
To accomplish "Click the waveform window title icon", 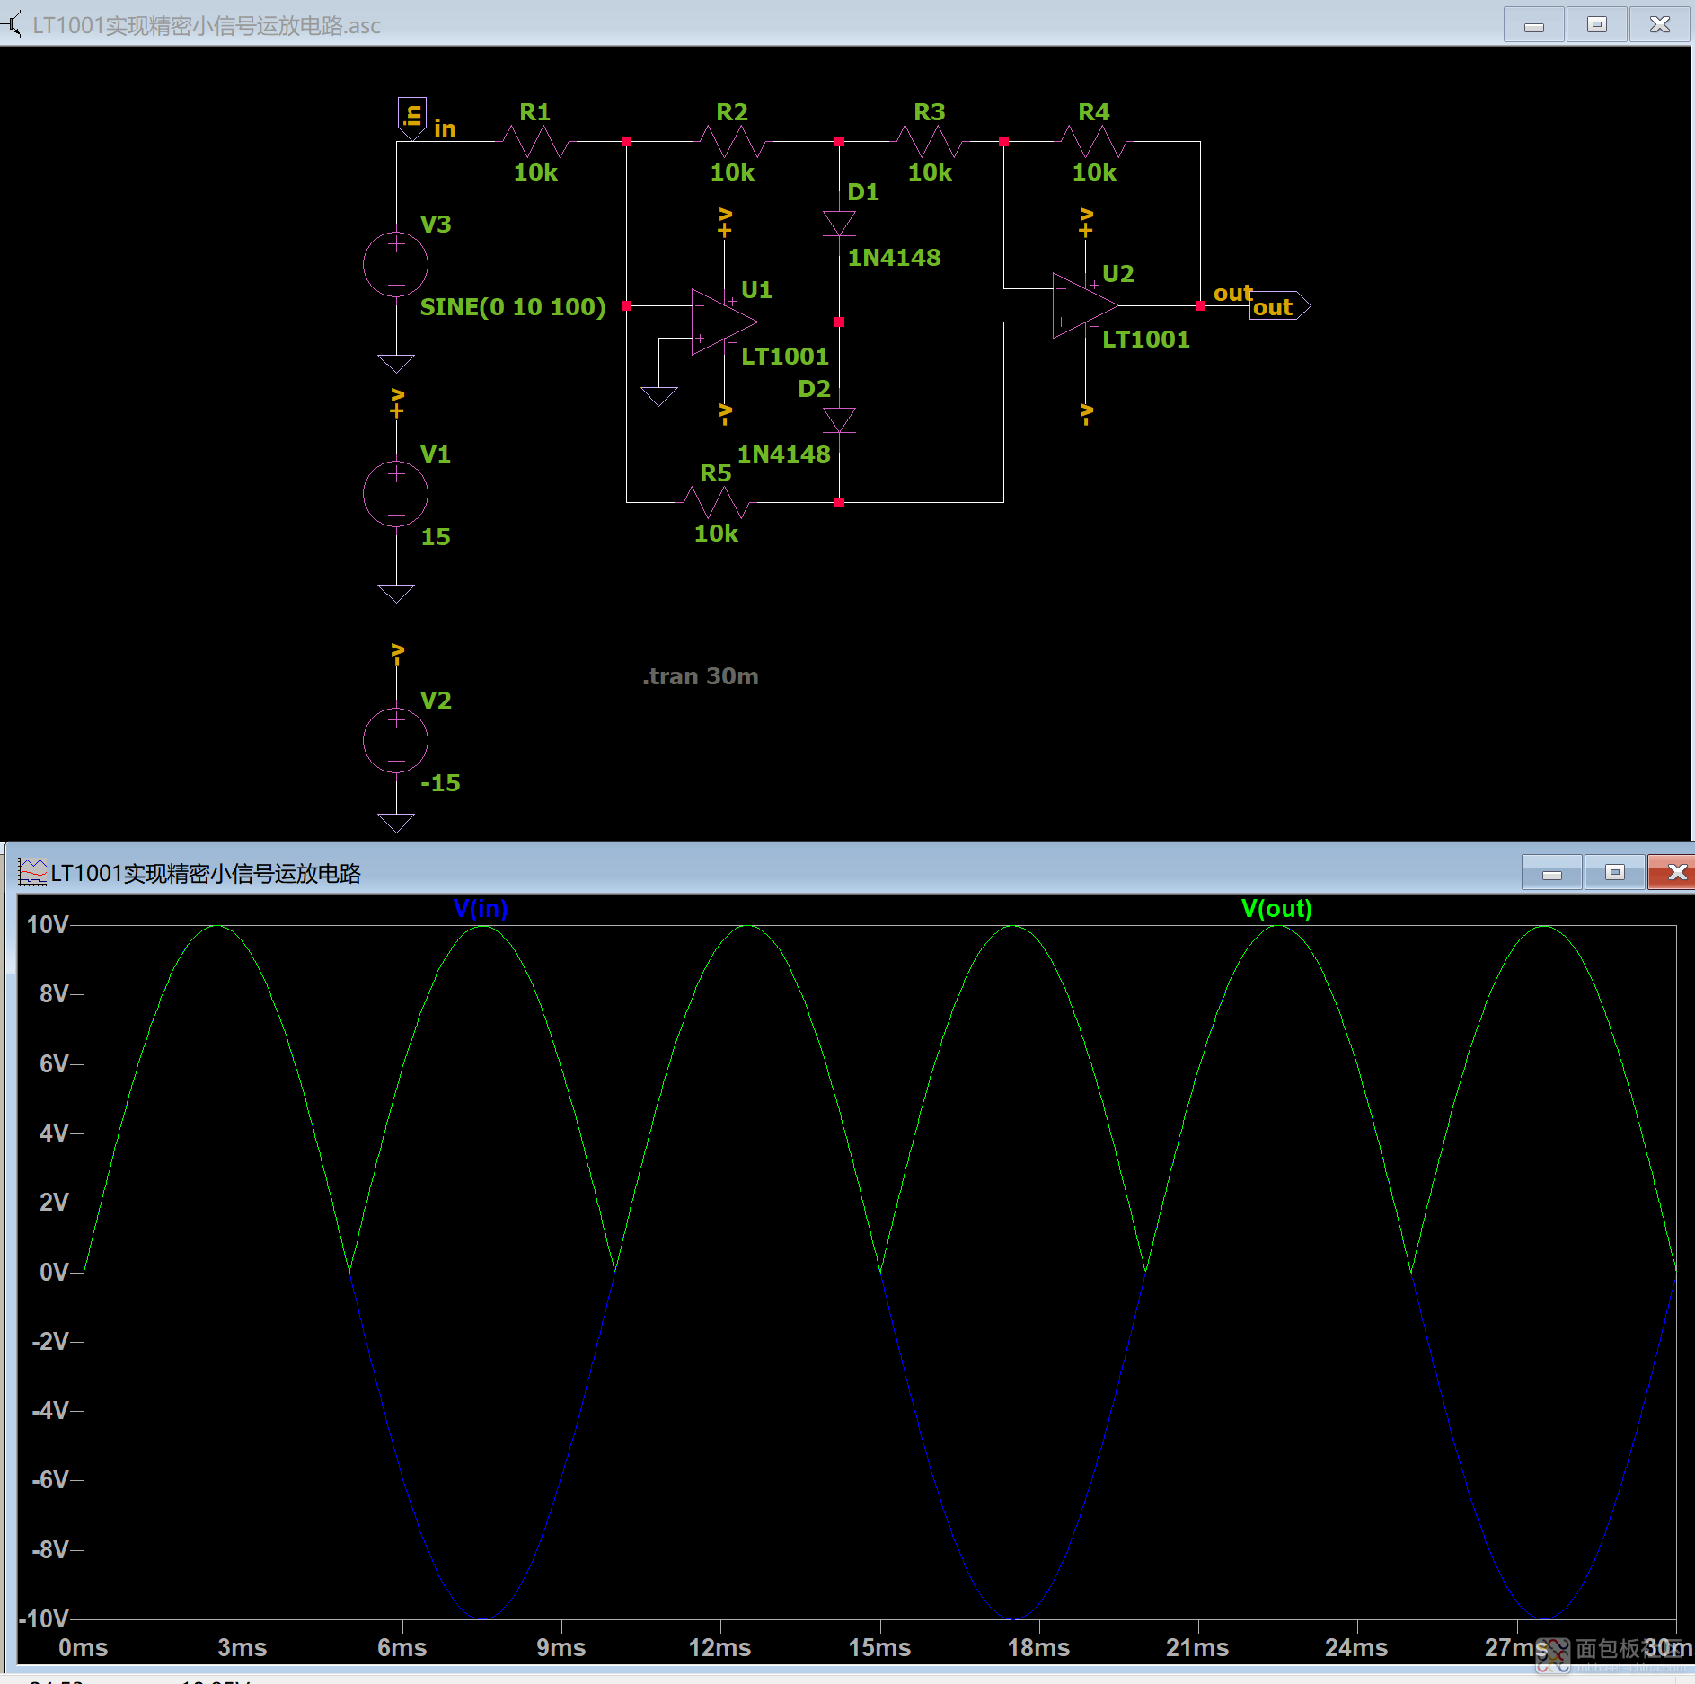I will click(32, 873).
